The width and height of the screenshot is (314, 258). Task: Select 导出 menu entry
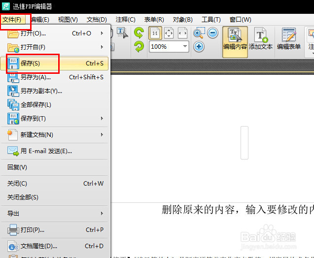pos(54,214)
